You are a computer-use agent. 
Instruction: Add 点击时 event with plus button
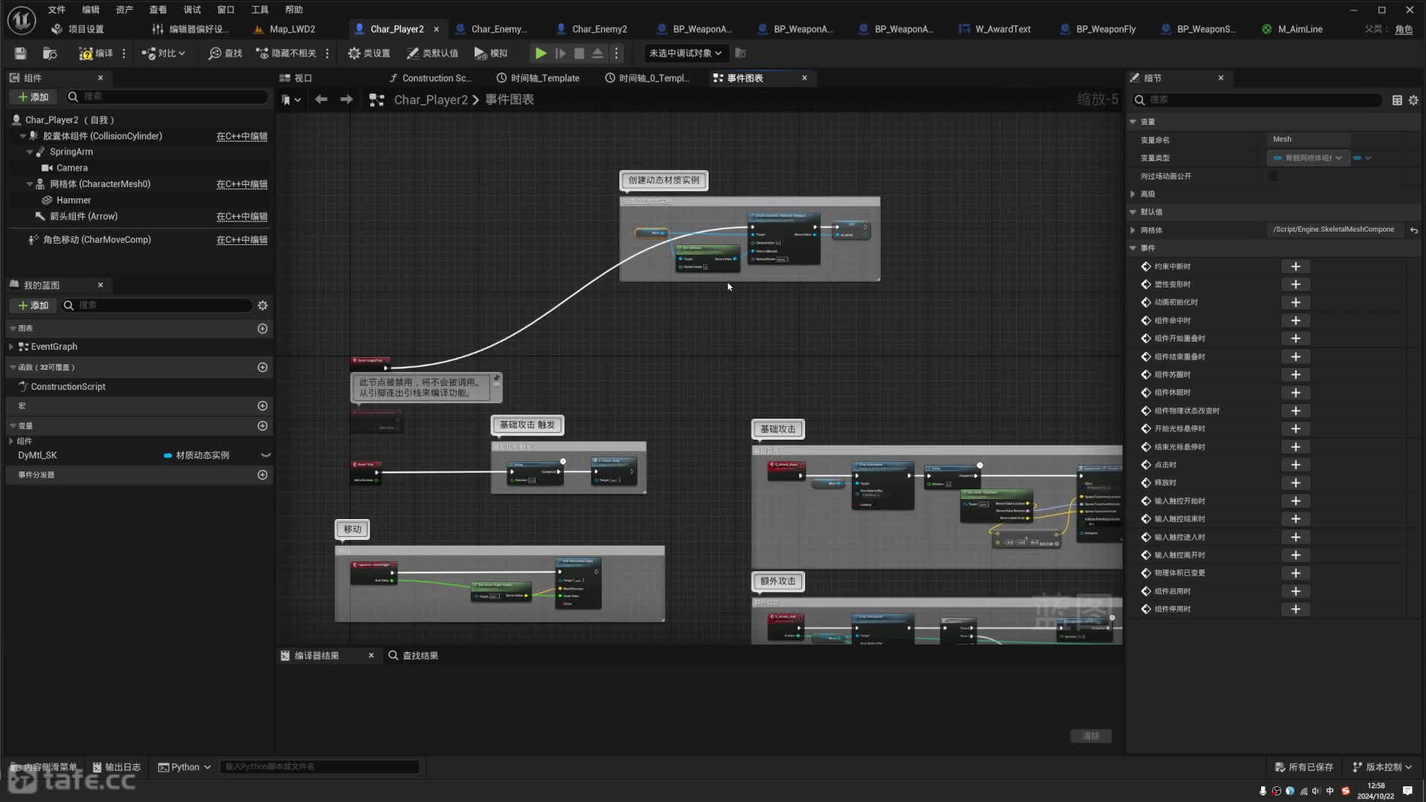point(1295,465)
